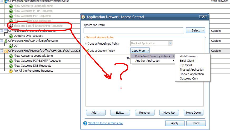Click green check icon for Allow Access to Loopback Zone under iexplore

(x=11, y=6)
